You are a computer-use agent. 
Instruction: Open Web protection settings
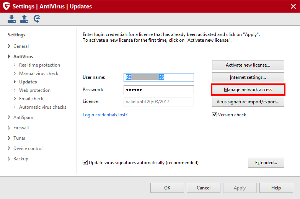pos(35,90)
